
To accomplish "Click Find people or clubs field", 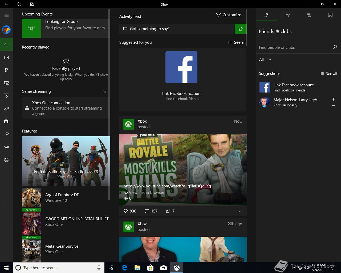I will (294, 47).
